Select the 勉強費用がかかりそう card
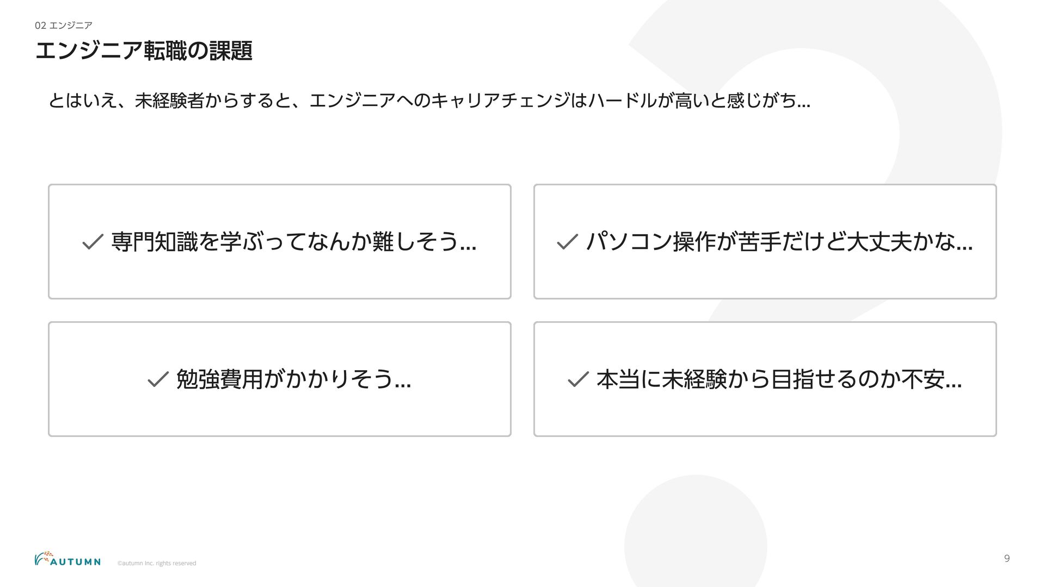The image size is (1045, 587). 280,379
